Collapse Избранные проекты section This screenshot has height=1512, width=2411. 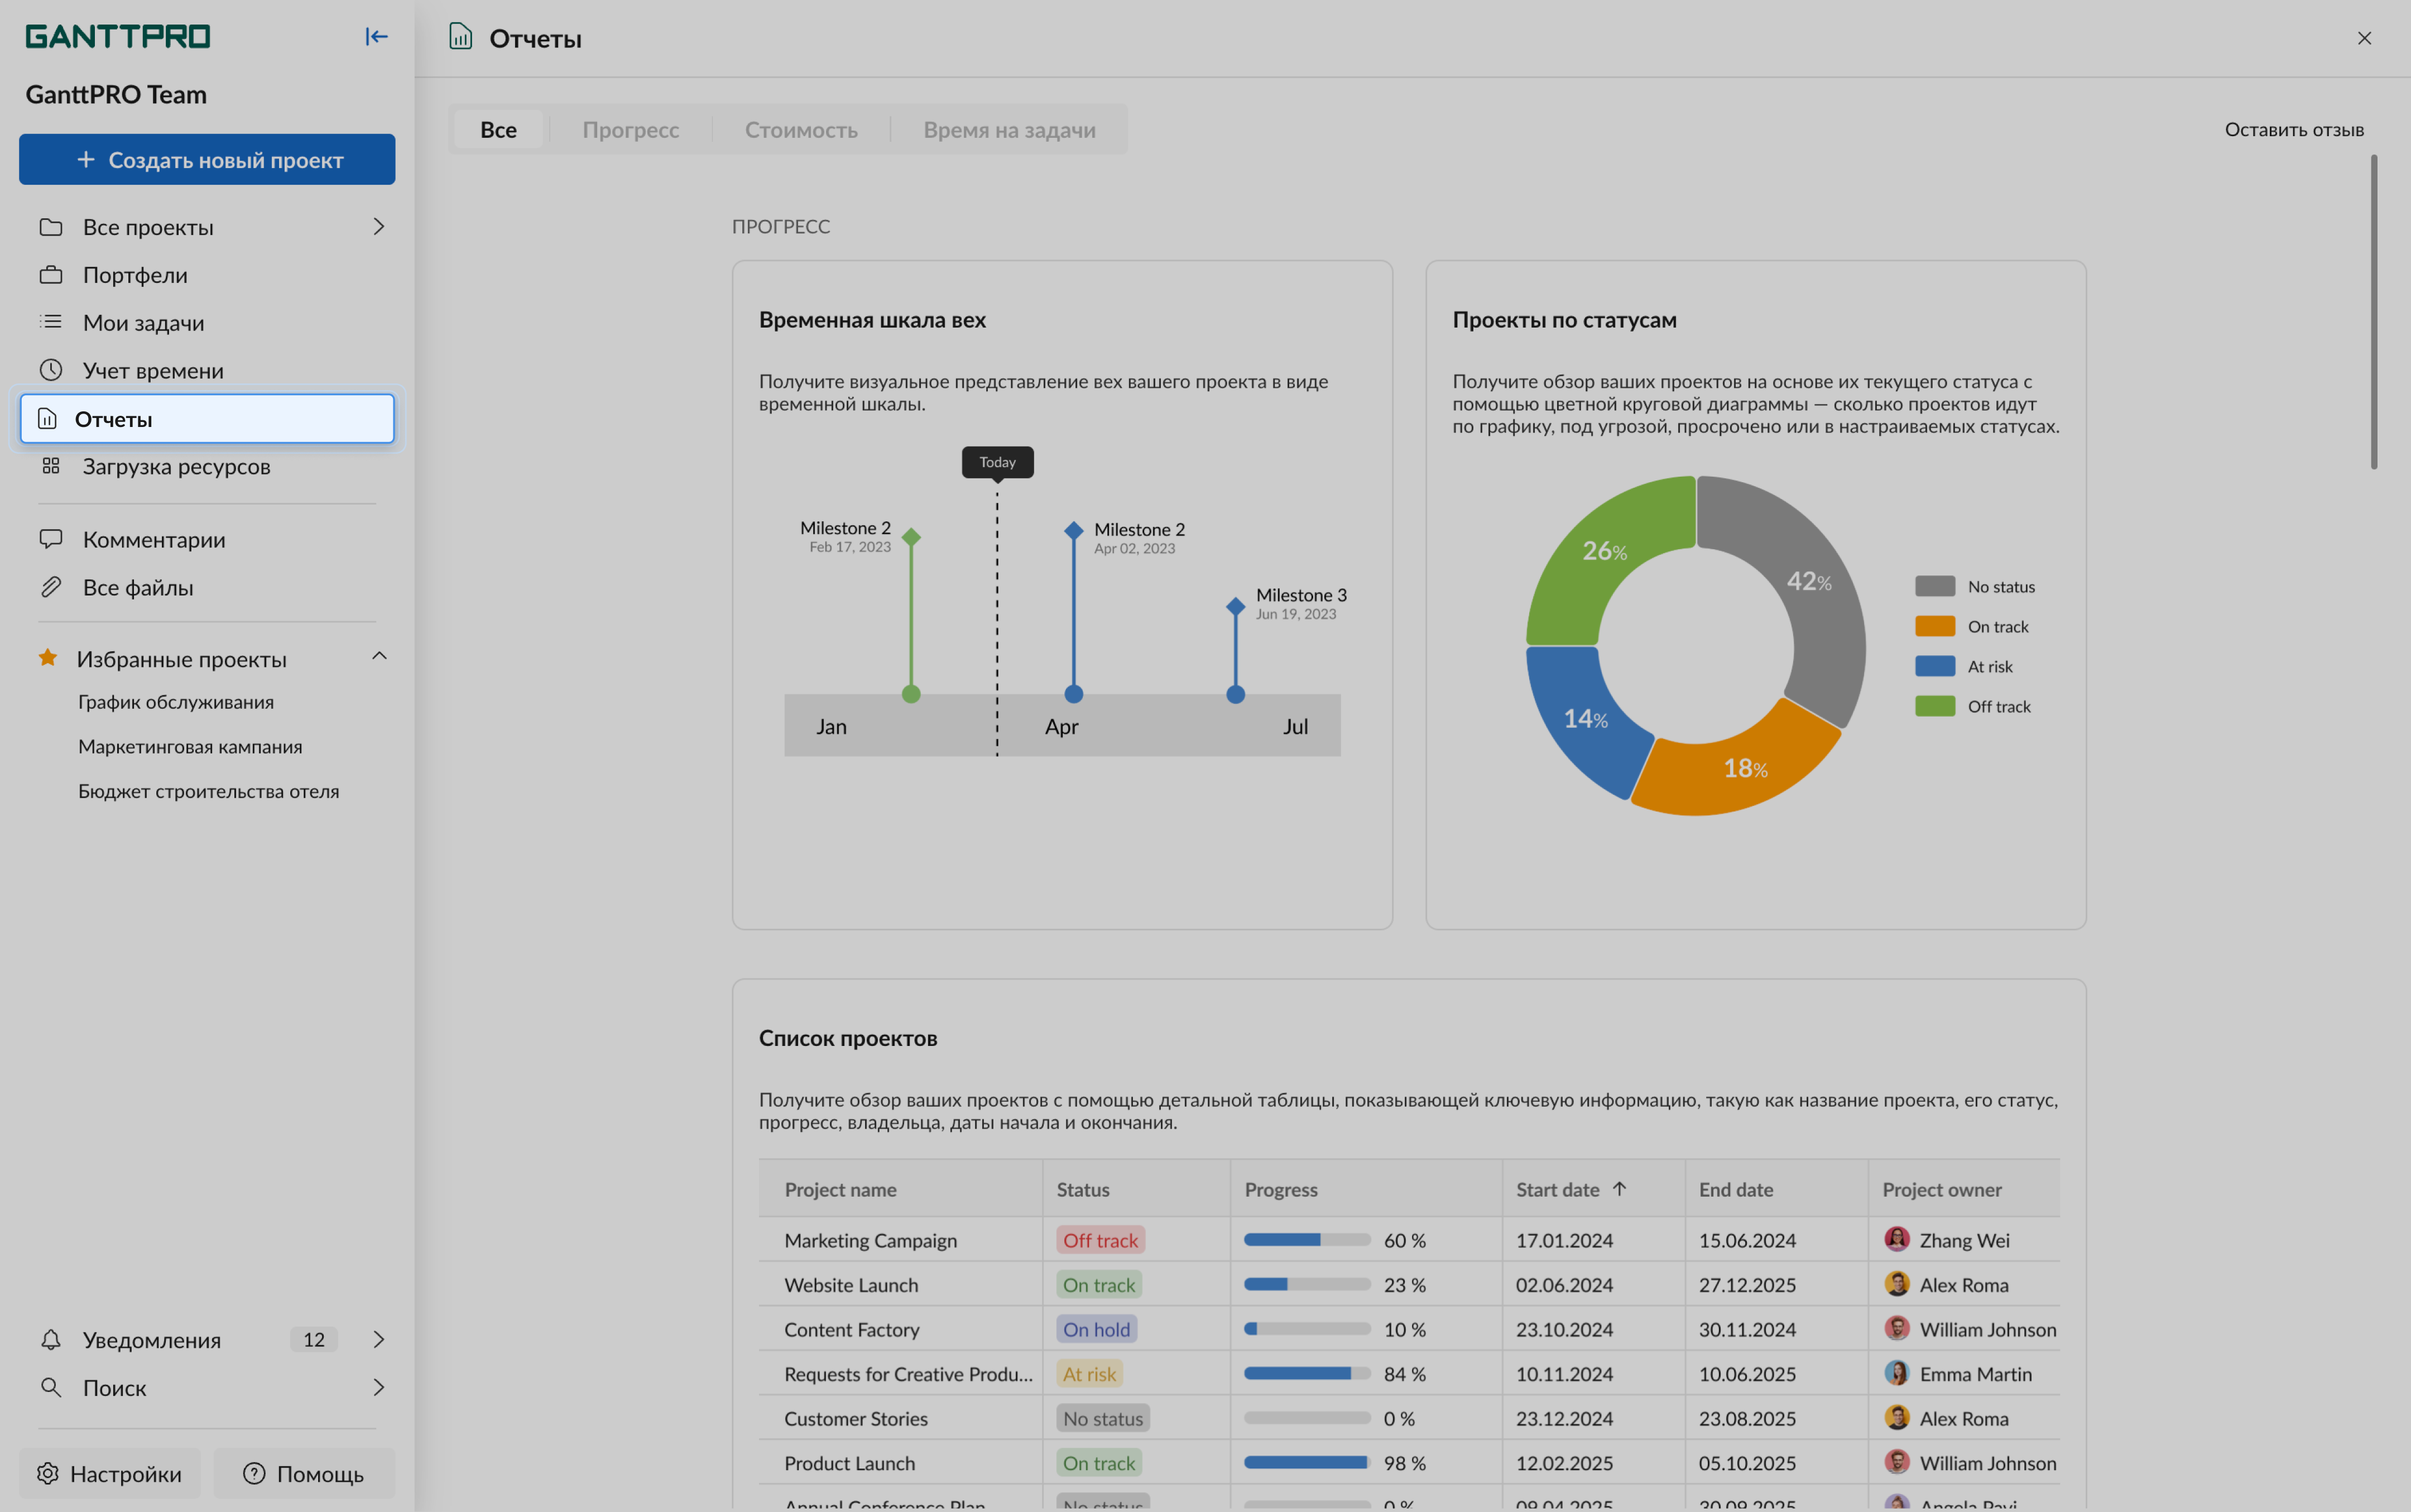(379, 657)
